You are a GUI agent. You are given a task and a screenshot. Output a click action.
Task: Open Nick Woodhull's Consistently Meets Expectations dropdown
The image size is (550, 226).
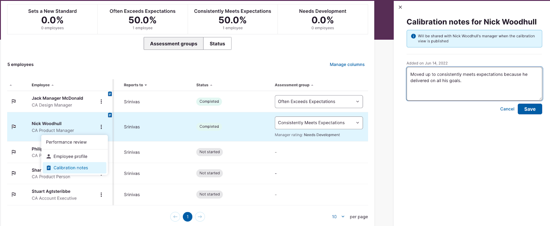[319, 123]
